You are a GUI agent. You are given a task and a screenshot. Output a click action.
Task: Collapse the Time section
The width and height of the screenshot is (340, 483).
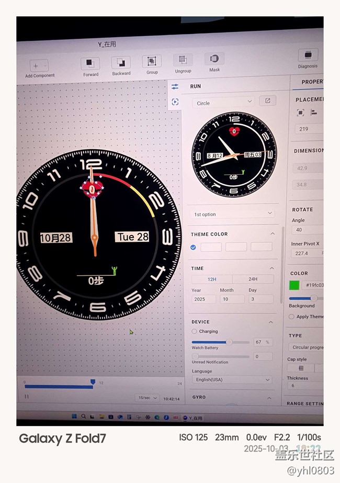tap(272, 268)
